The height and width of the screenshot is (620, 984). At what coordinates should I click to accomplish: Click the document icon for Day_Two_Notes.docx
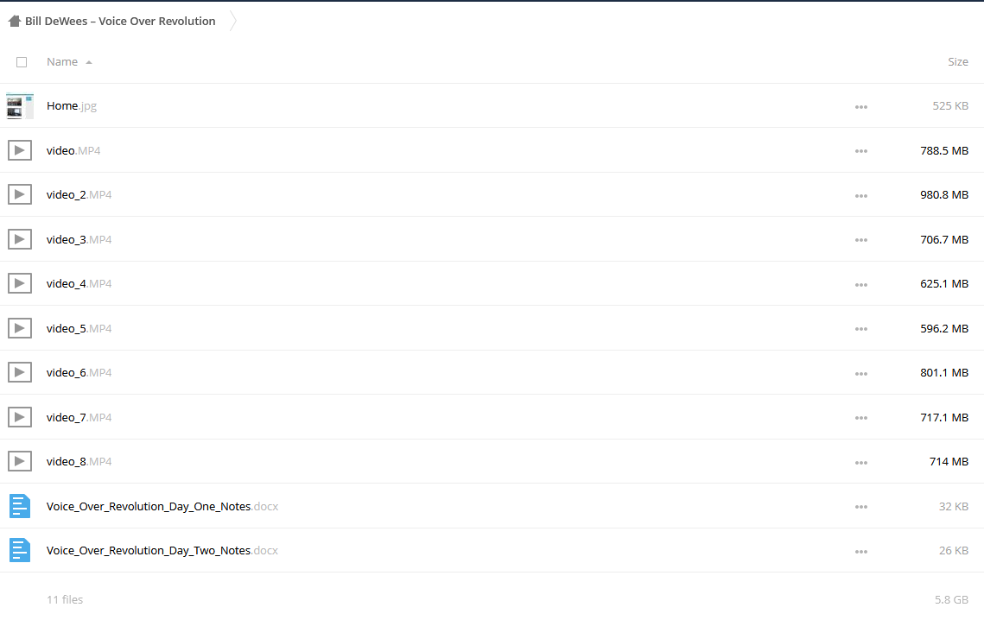(20, 550)
